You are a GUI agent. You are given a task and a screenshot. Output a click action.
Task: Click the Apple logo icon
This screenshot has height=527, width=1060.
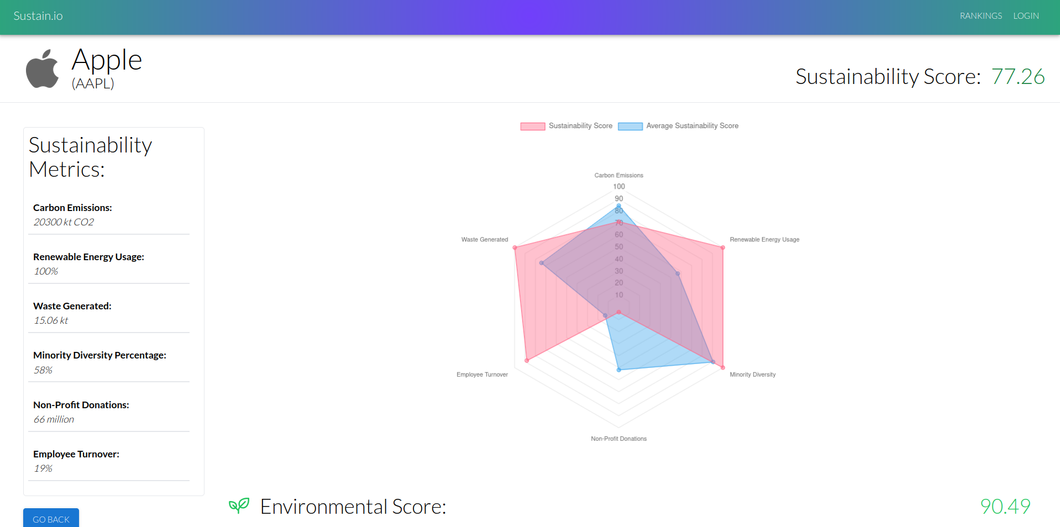point(42,68)
